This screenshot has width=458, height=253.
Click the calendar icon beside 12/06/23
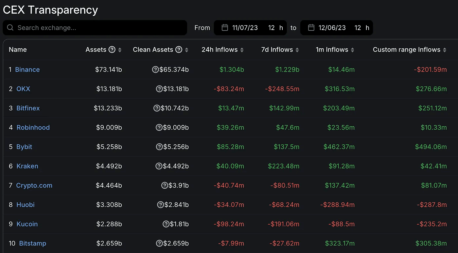(311, 28)
